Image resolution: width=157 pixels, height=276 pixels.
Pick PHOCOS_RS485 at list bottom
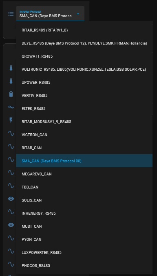(84, 265)
